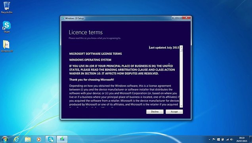
Task: Click 'Last updated July 2015' text
Action: [x=164, y=48]
